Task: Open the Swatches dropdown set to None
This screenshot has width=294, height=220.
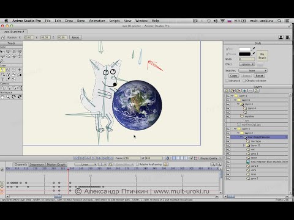Action: (x=253, y=70)
